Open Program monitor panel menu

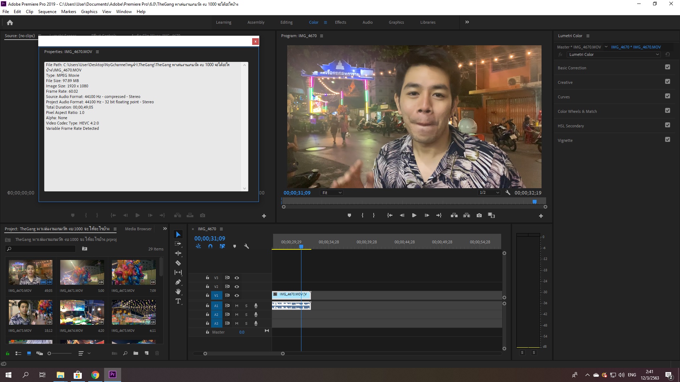(x=322, y=36)
